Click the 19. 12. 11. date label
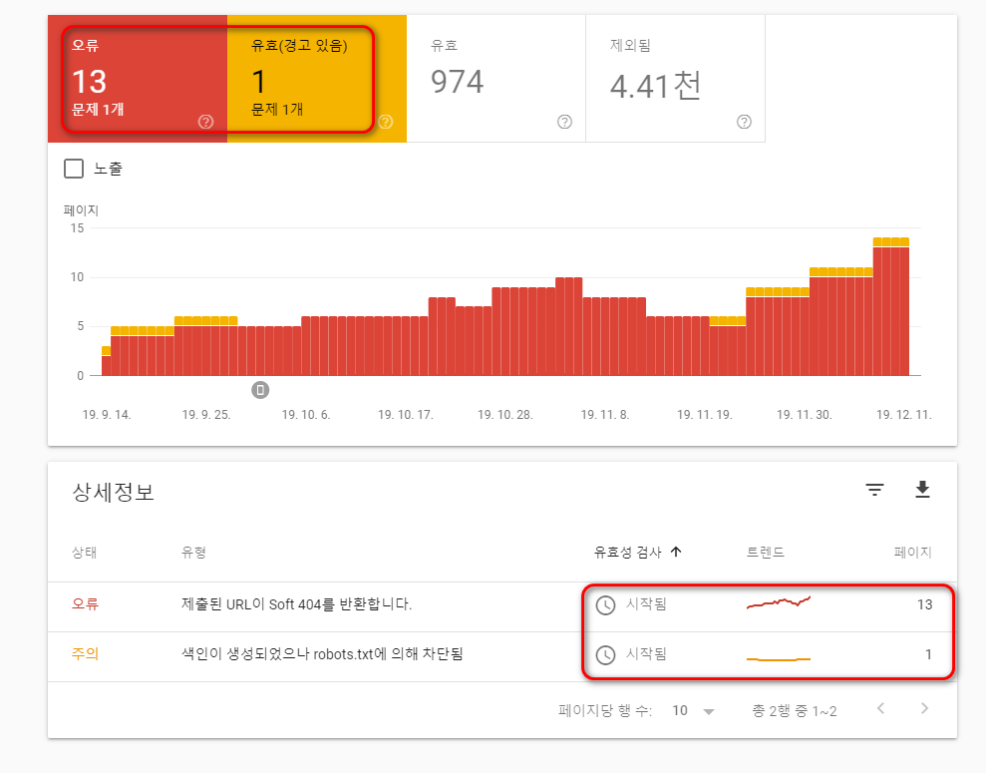986x773 pixels. [x=903, y=415]
